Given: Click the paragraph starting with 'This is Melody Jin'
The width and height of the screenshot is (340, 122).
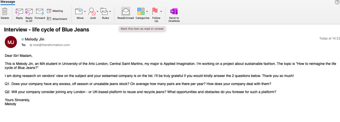Looking at the screenshot, I should [170, 66].
